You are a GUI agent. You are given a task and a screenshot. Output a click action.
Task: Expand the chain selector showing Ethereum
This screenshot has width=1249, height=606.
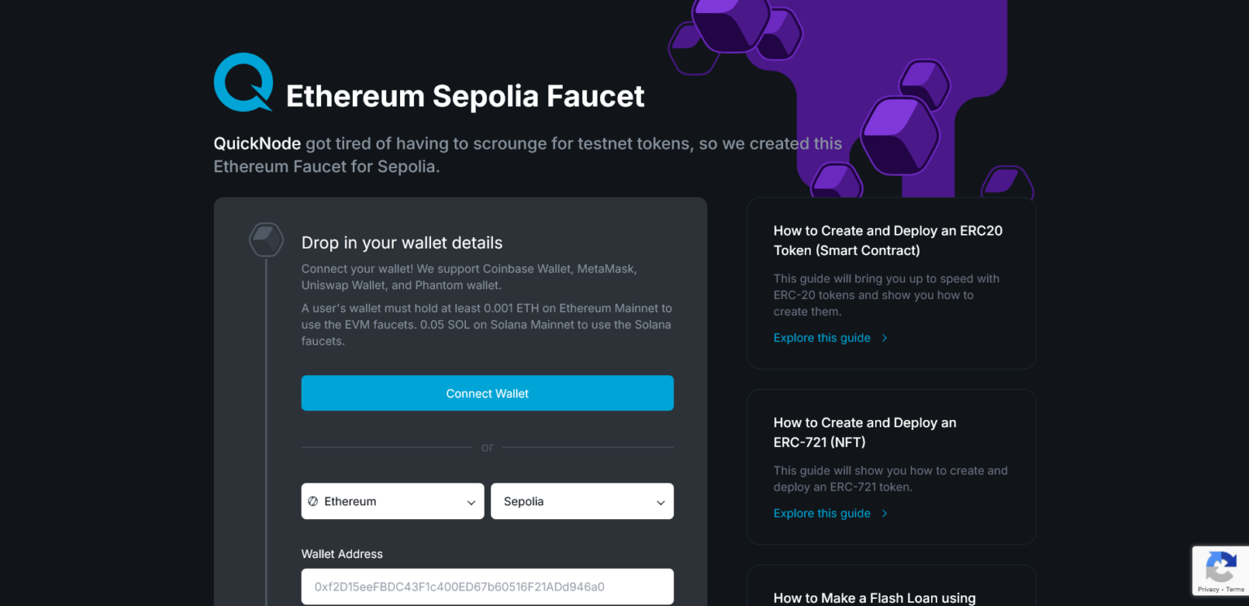[393, 501]
